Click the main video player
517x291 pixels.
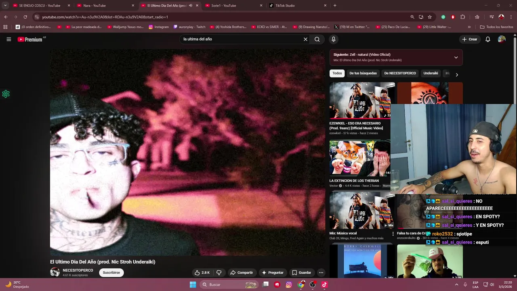[x=187, y=153]
